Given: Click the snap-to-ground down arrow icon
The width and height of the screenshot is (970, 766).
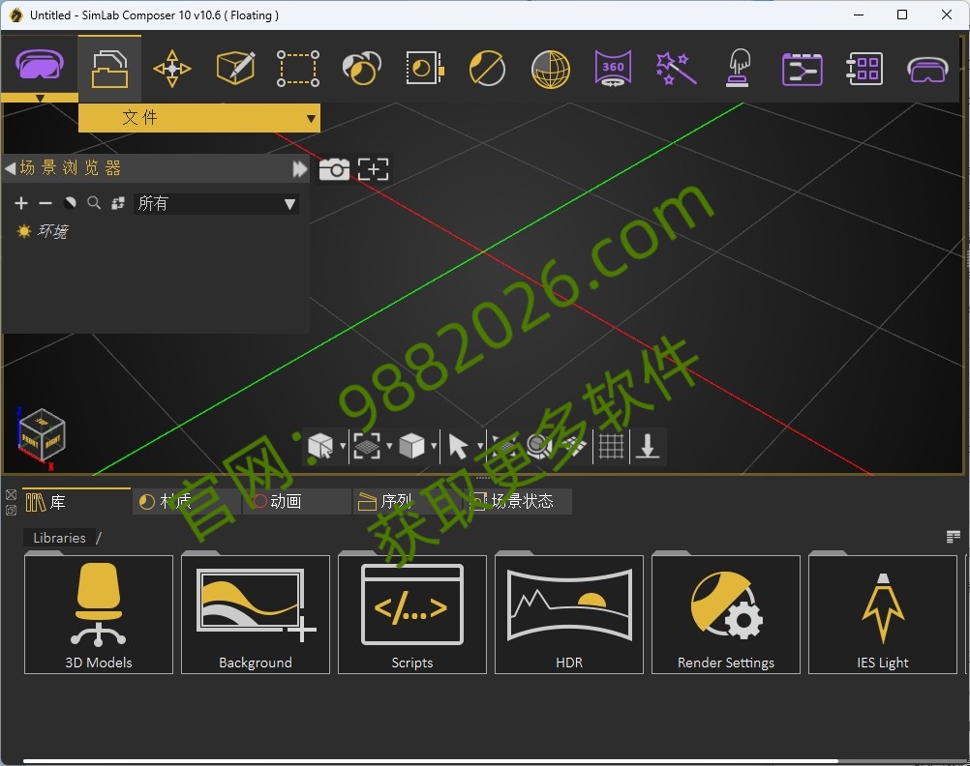Looking at the screenshot, I should (x=648, y=446).
